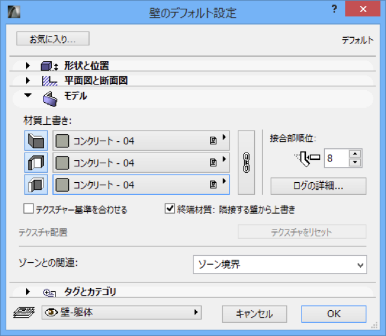Click the 平面図と断面図 hatch icon
Image resolution: width=386 pixels, height=336 pixels.
[x=49, y=81]
